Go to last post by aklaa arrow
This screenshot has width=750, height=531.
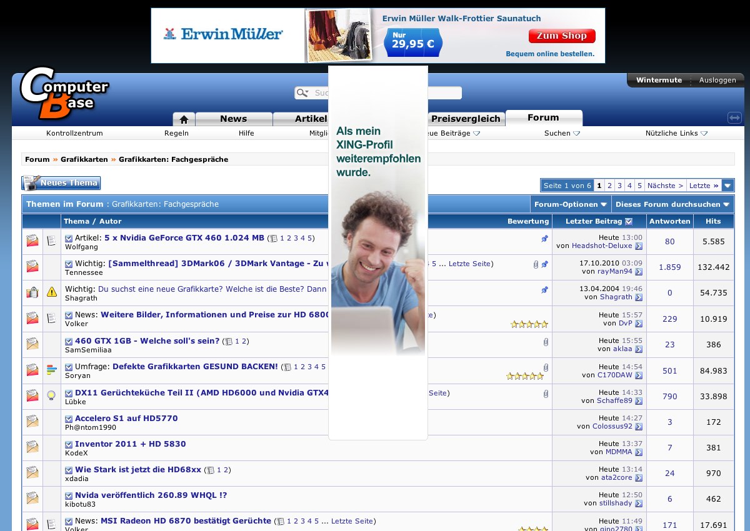[x=639, y=349]
